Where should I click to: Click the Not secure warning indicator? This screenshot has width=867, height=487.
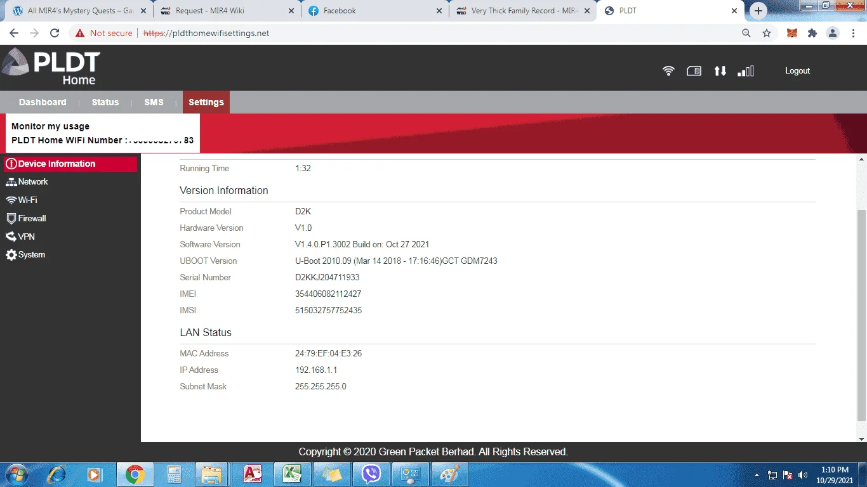point(103,33)
